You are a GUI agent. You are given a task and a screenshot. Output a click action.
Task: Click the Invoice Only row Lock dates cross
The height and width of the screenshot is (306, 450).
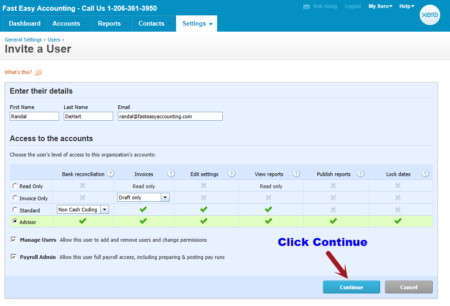click(398, 198)
